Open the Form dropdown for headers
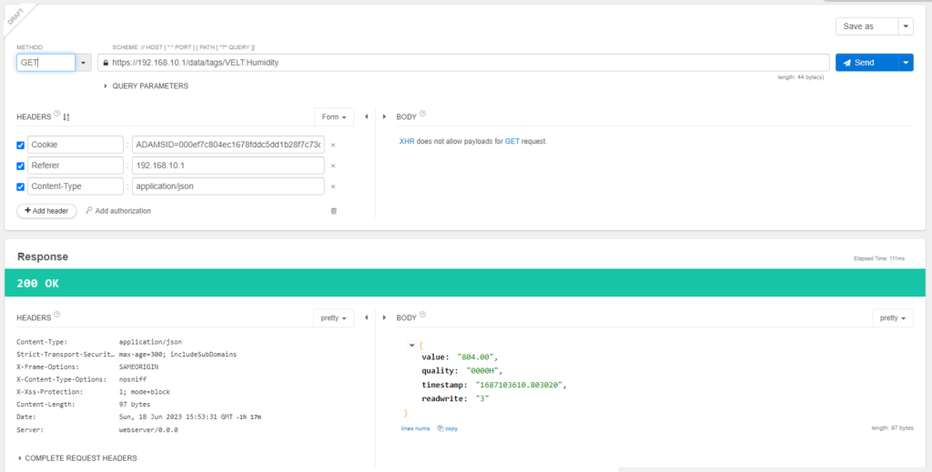Screen dimensions: 932x472 point(334,117)
